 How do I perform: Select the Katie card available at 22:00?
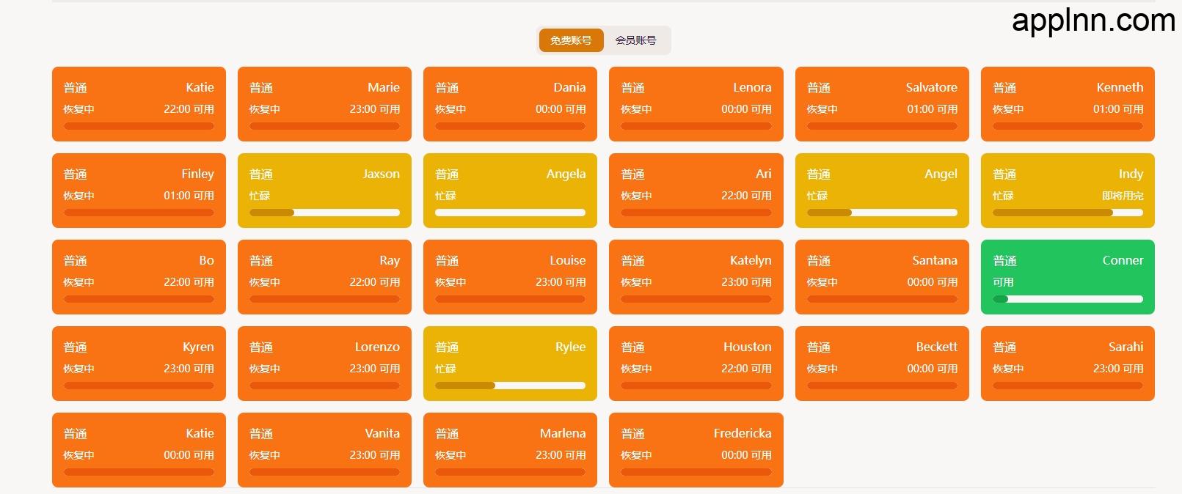coord(139,104)
